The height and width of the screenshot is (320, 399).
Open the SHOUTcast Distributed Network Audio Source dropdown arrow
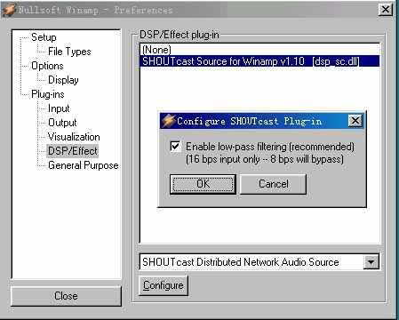pos(371,262)
